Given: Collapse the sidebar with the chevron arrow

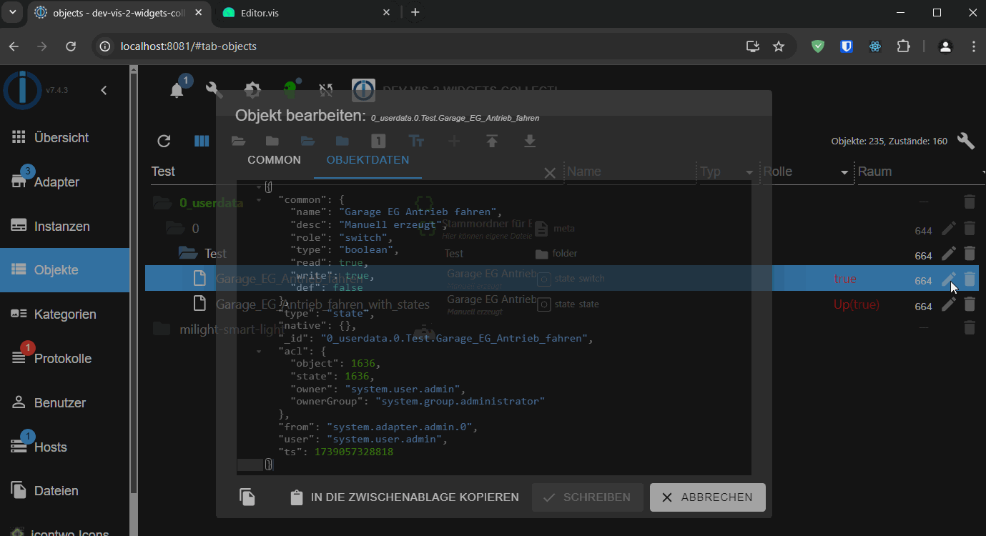Looking at the screenshot, I should 104,90.
